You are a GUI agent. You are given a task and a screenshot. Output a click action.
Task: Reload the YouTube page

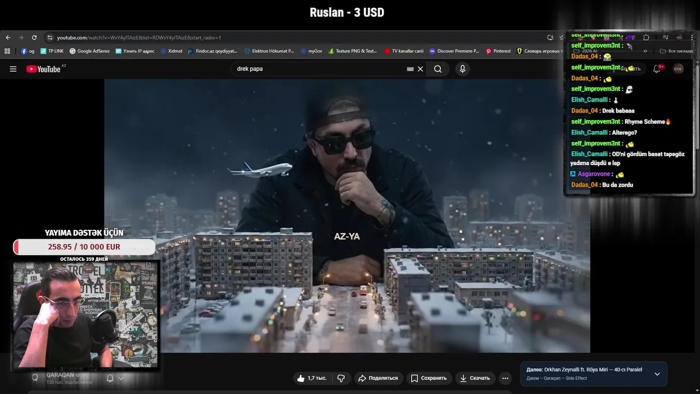(x=34, y=38)
